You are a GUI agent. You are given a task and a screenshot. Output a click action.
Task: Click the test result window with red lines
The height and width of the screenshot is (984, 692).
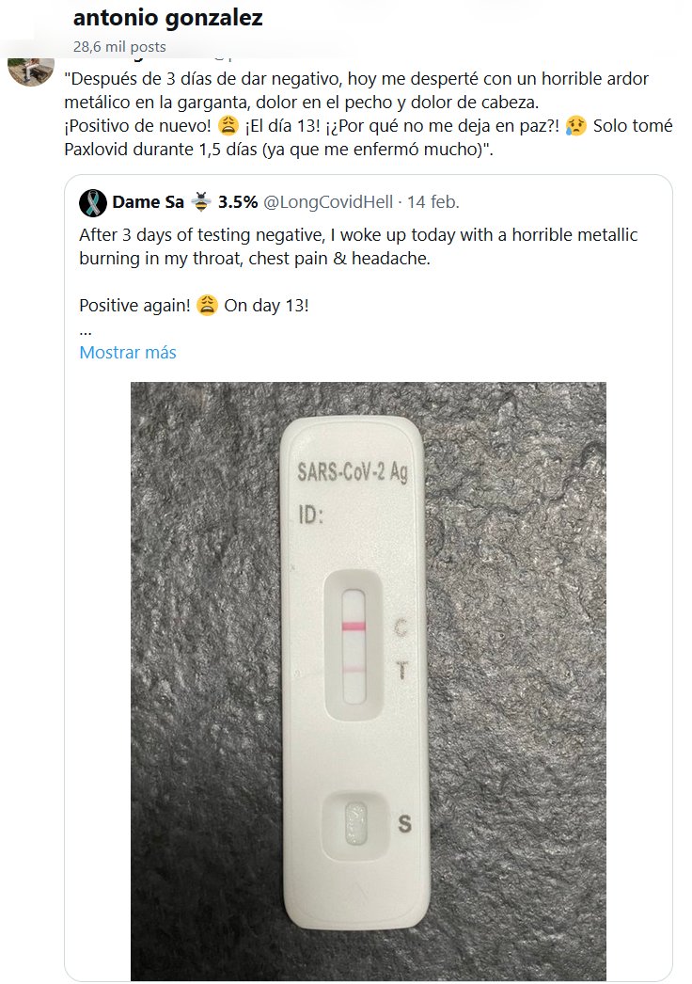(x=354, y=646)
